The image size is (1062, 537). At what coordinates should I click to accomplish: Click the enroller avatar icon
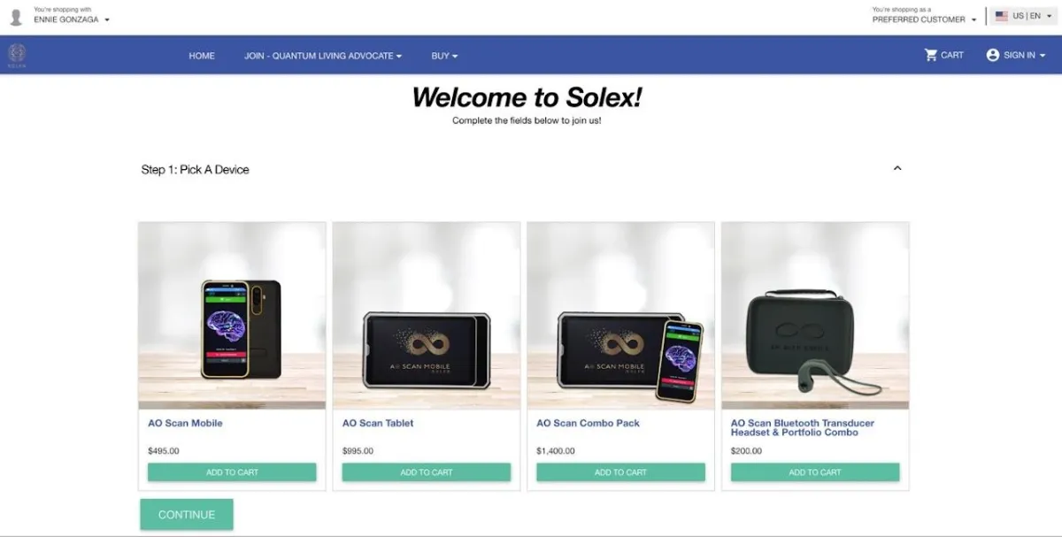pyautogui.click(x=16, y=18)
